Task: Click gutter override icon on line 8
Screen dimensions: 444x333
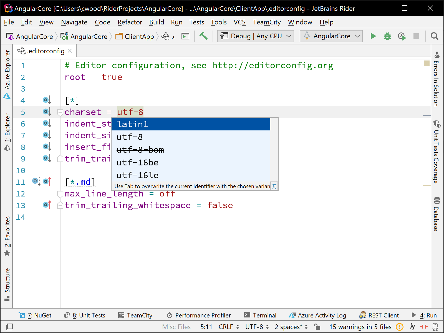Action: (x=47, y=147)
